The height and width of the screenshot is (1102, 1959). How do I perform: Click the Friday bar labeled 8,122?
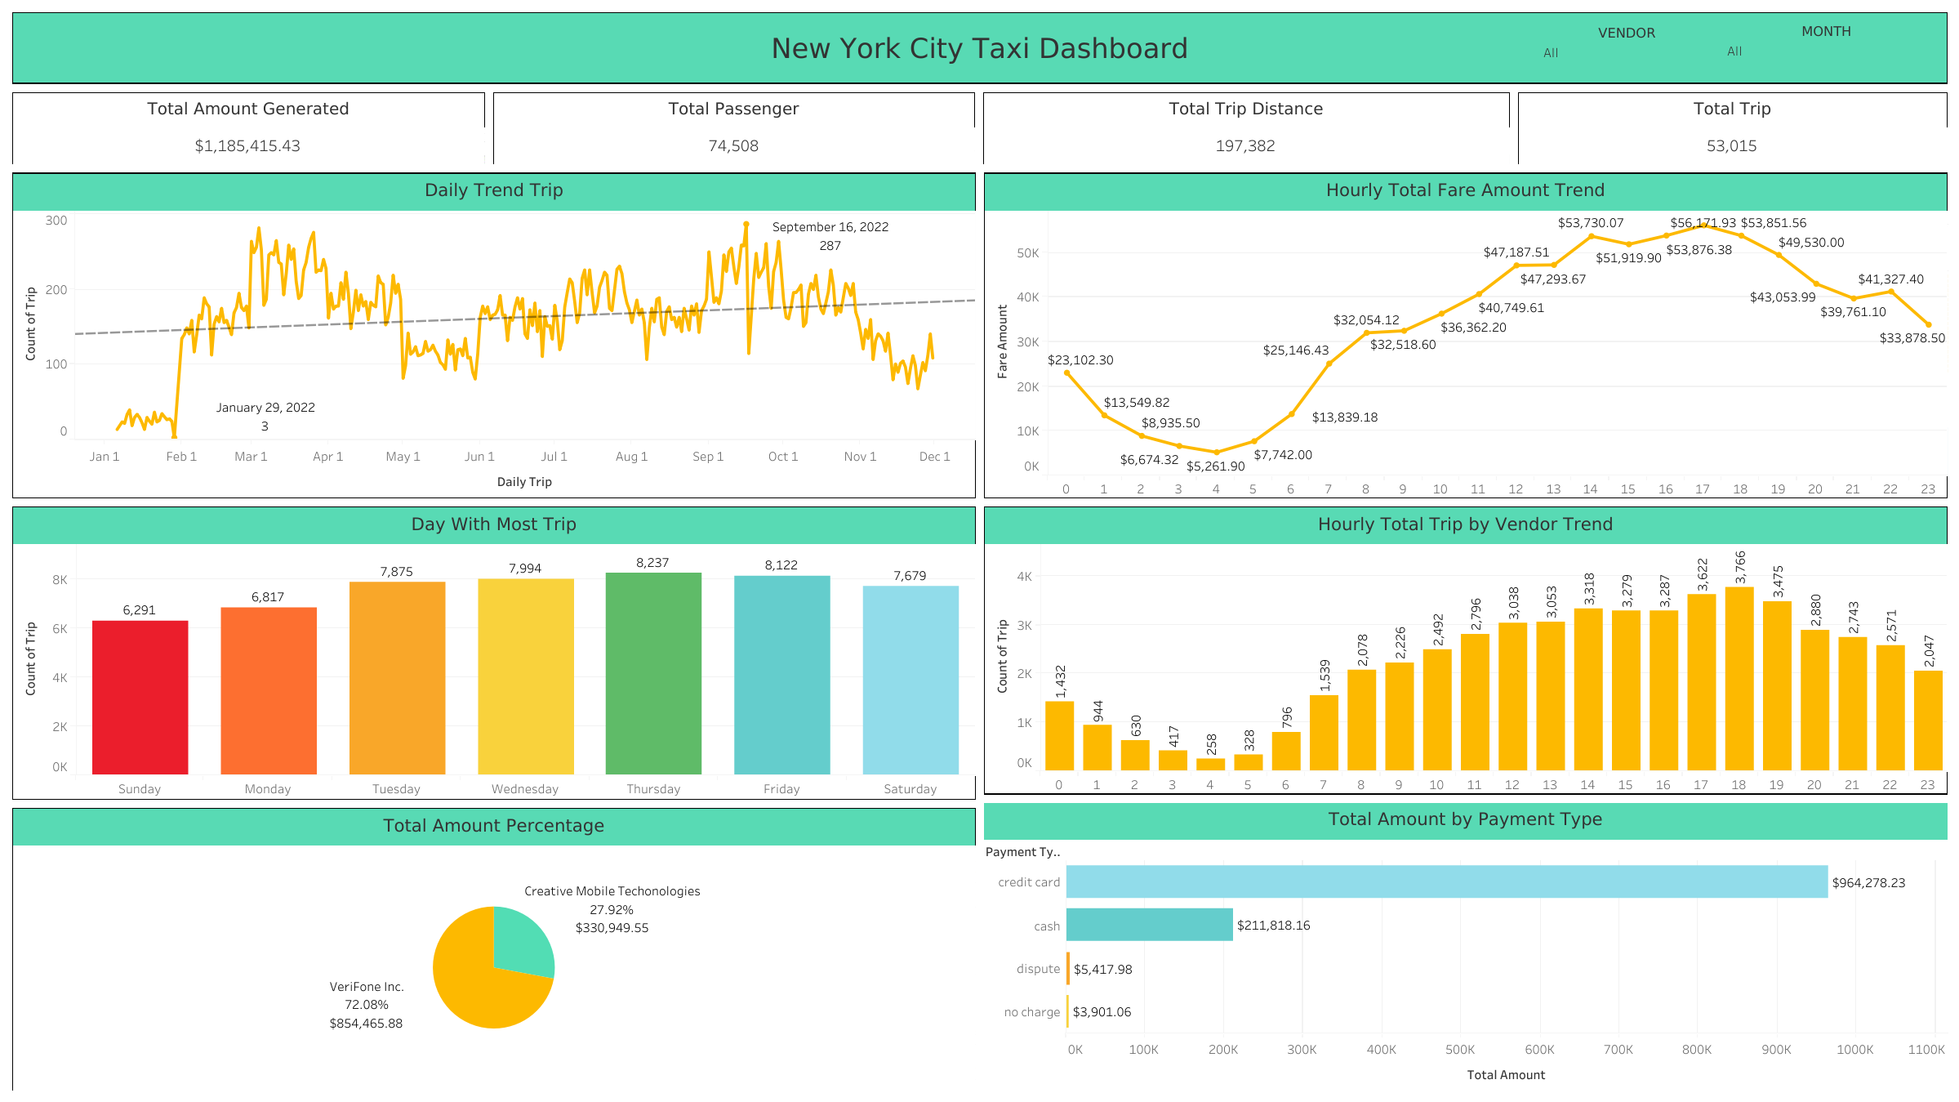coord(781,675)
